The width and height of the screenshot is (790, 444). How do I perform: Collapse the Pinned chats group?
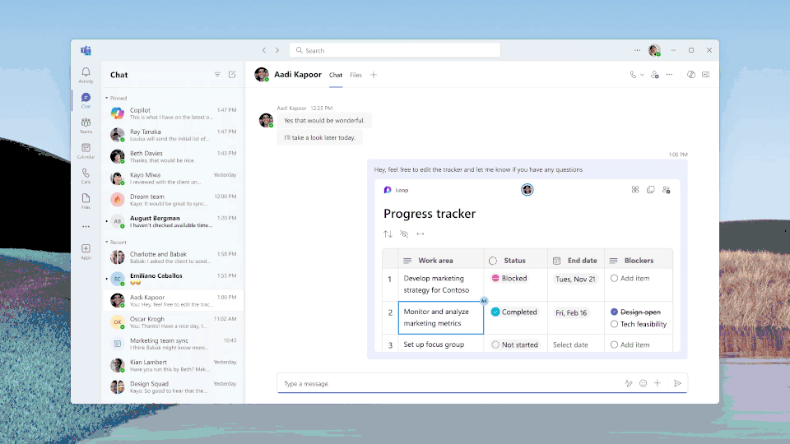107,98
